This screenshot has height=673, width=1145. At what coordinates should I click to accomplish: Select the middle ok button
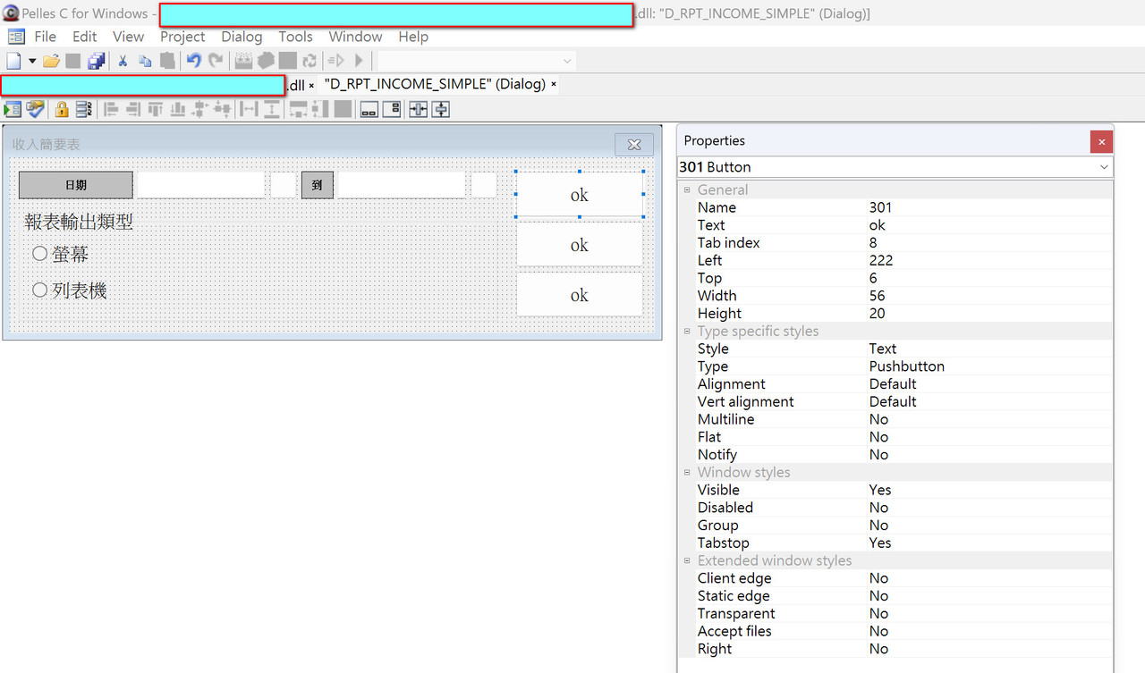(580, 245)
